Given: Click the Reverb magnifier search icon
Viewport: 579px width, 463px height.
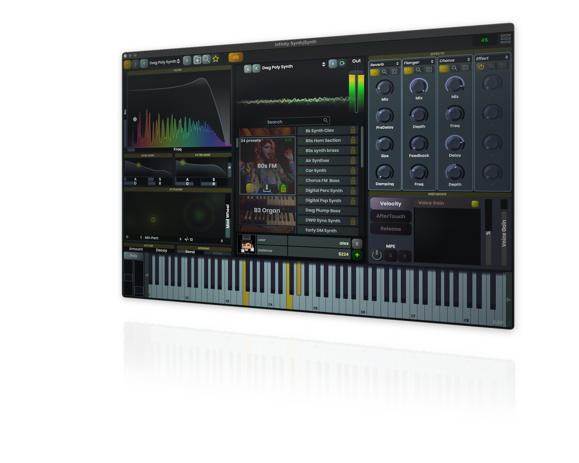Looking at the screenshot, I should 384,72.
